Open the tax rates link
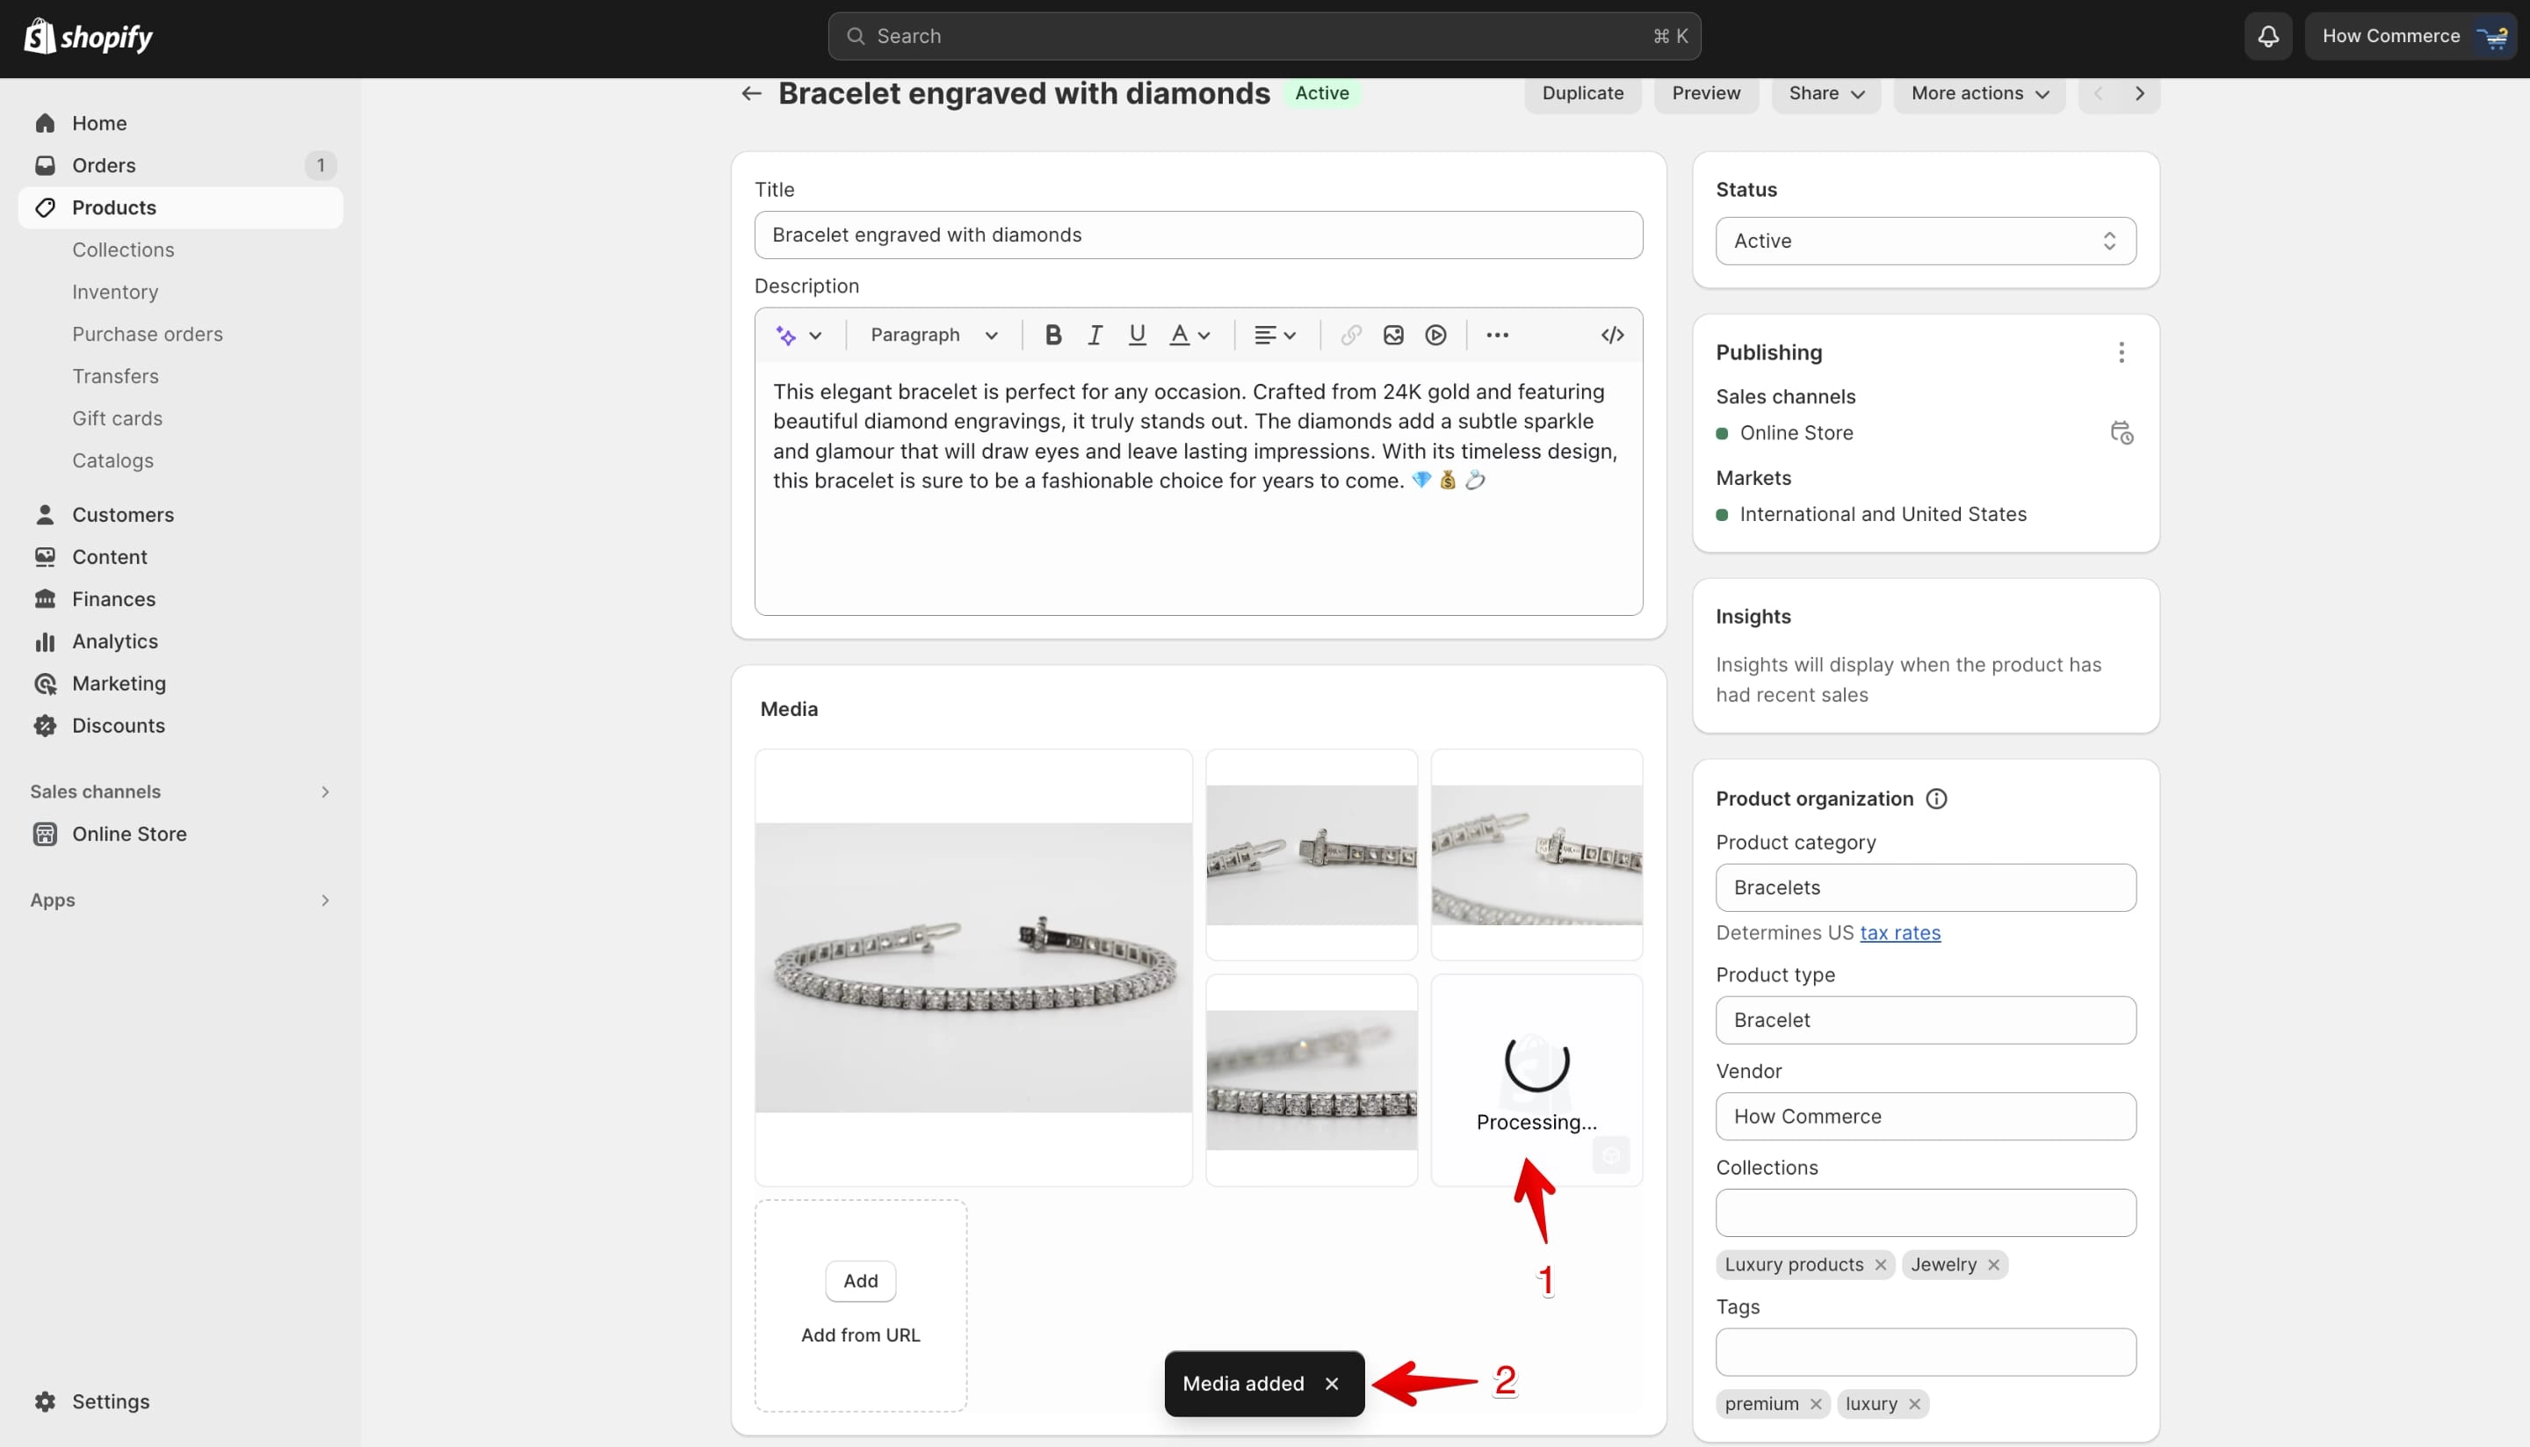Screen dimensions: 2530x1447 [1900, 933]
